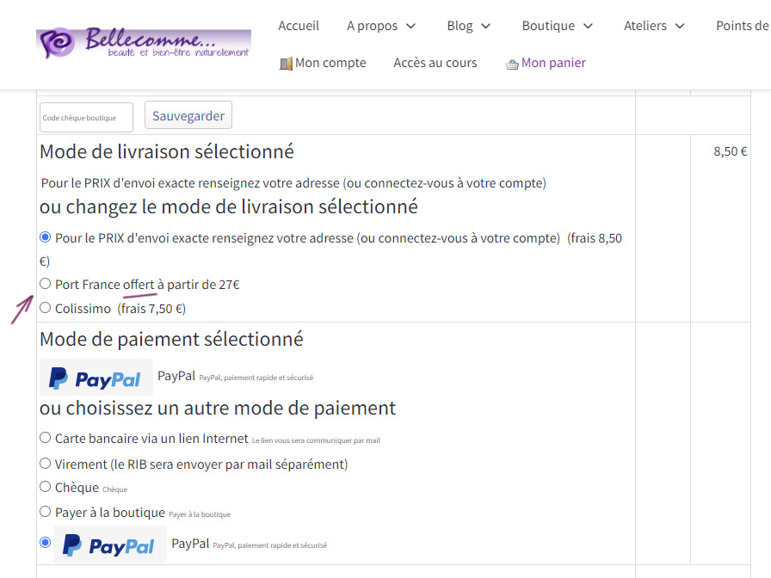Choose Colissimo as delivery method
771x578 pixels.
click(x=45, y=307)
